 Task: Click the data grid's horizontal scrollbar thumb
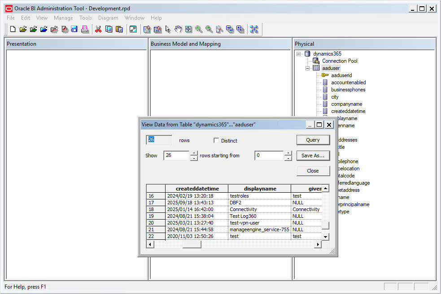tap(192, 245)
